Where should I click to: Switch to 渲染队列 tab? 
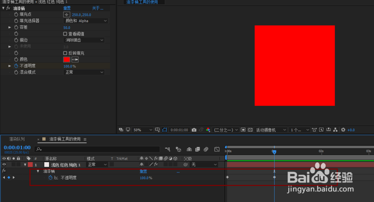[x=17, y=139]
